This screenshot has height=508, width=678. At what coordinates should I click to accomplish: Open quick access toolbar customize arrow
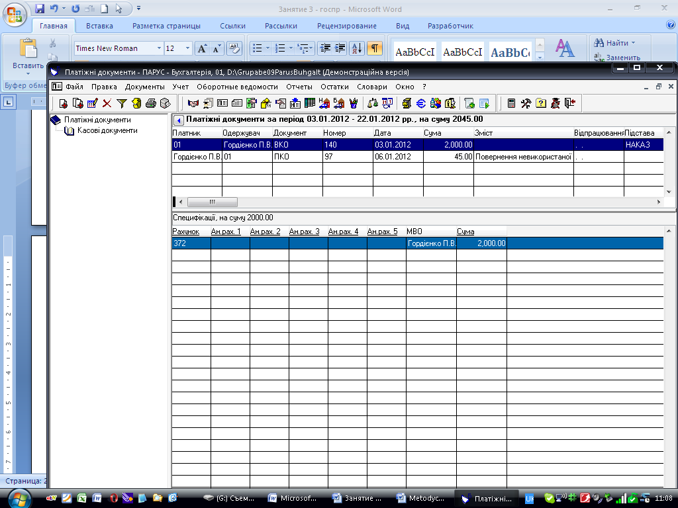click(x=139, y=8)
